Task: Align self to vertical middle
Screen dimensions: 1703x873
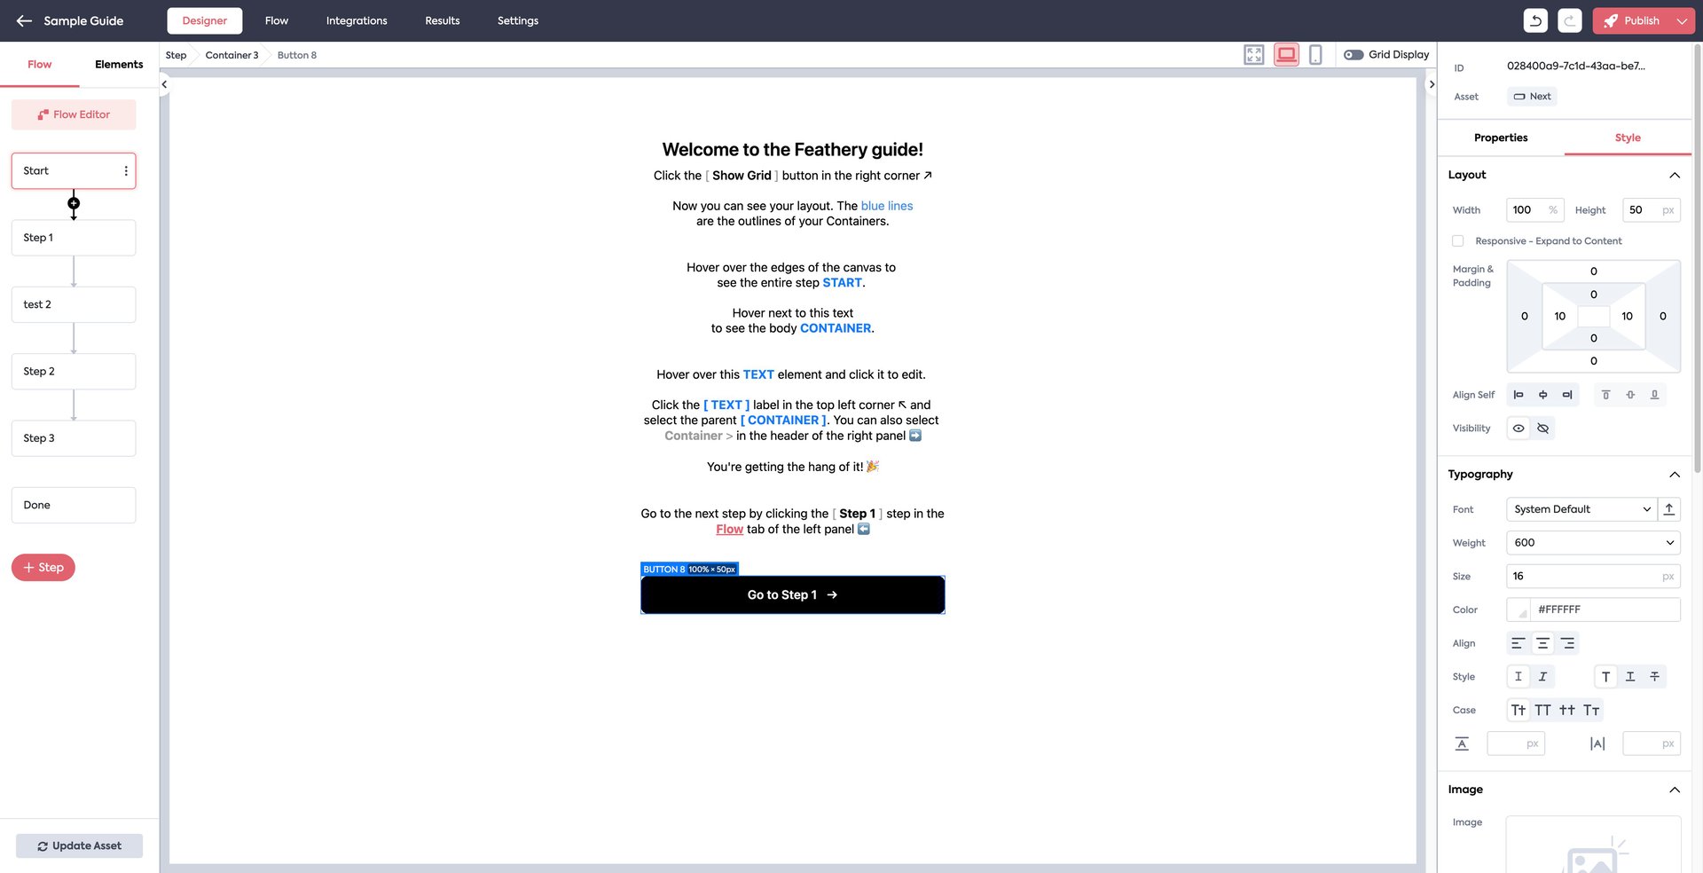Action: (1630, 395)
